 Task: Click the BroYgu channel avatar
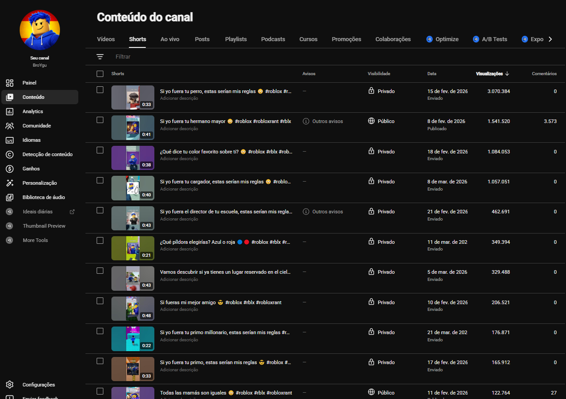(40, 29)
